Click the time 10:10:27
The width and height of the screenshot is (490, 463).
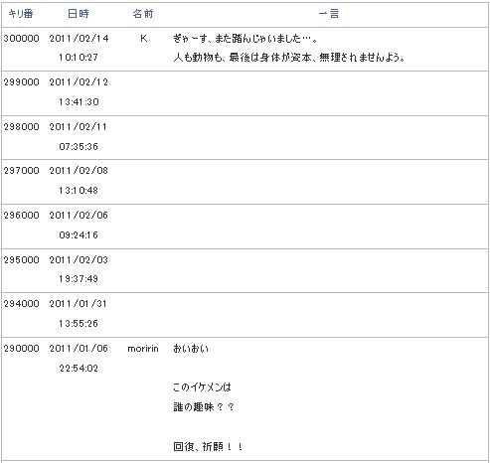[79, 58]
